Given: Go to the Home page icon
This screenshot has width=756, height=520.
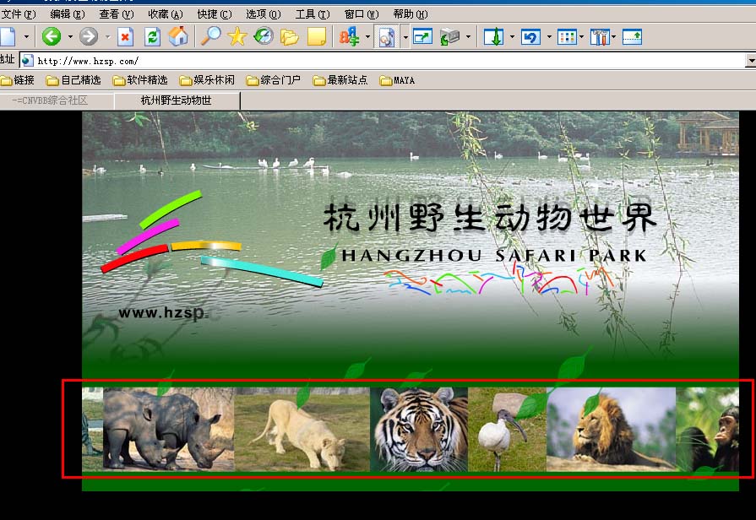Looking at the screenshot, I should tap(178, 36).
